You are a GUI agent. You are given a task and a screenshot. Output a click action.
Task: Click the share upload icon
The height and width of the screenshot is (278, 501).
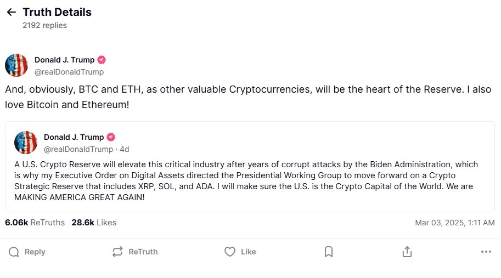(407, 252)
